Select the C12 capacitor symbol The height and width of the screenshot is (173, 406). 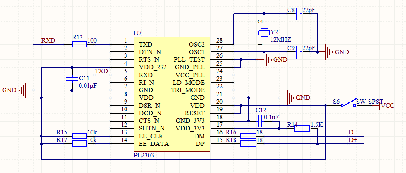(260, 121)
